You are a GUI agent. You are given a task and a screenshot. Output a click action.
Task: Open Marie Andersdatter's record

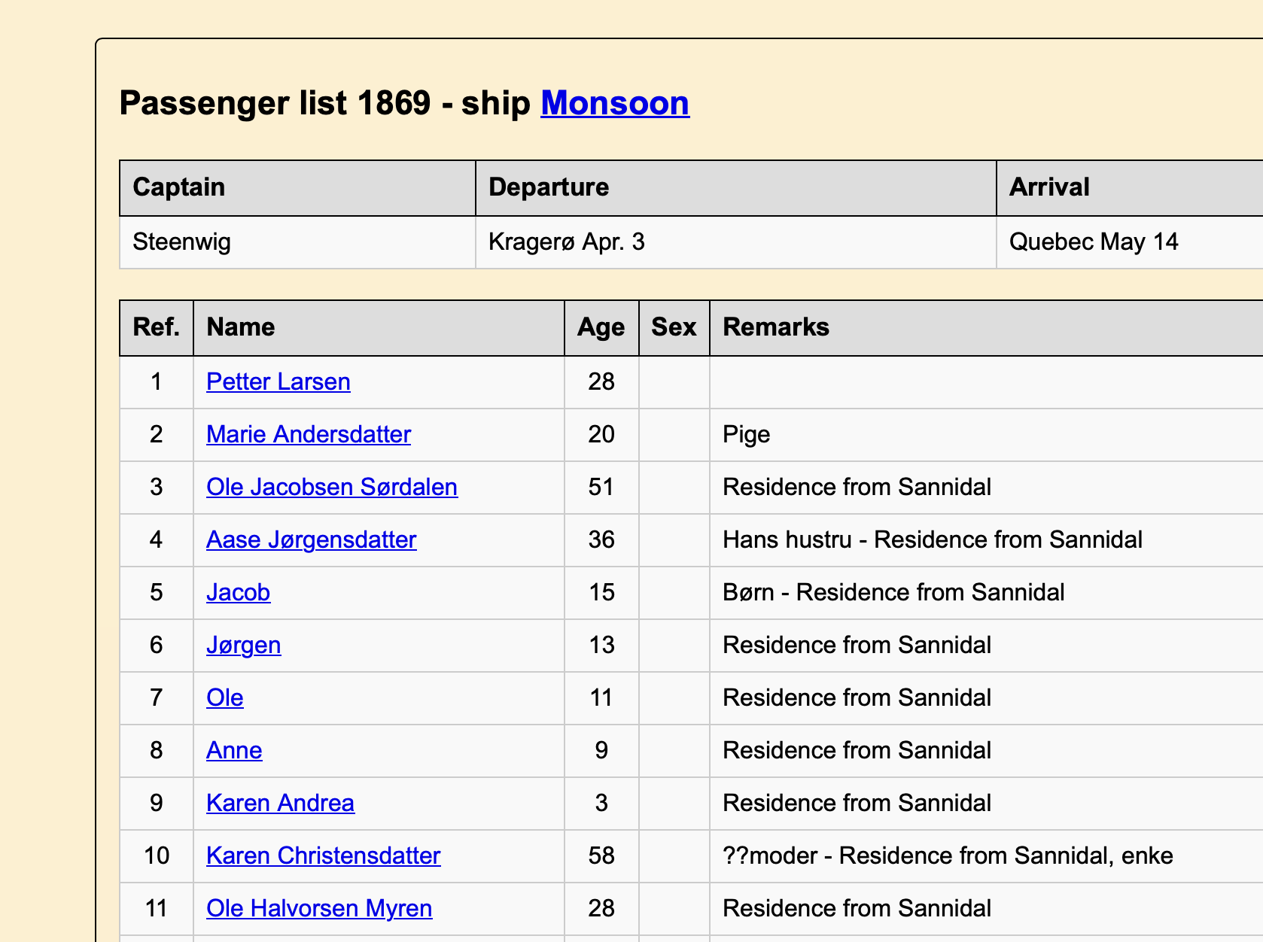(x=308, y=434)
